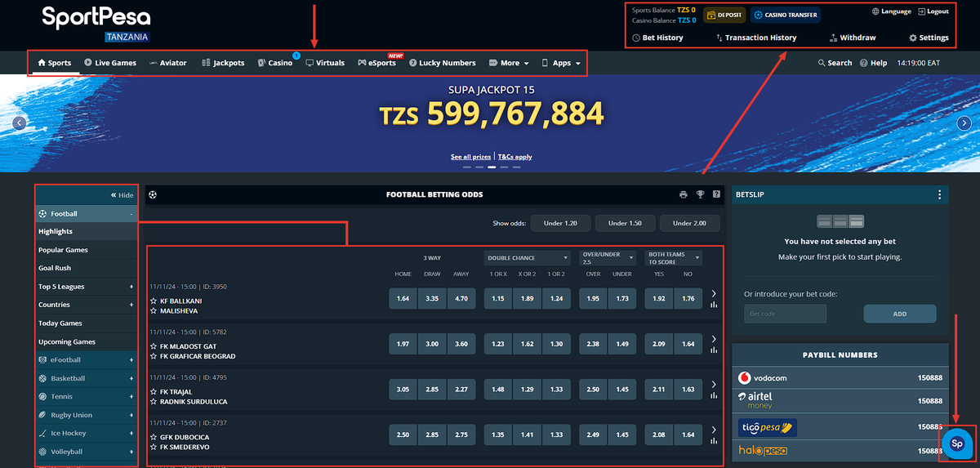The width and height of the screenshot is (980, 468).
Task: Open Live Games section
Action: (110, 63)
